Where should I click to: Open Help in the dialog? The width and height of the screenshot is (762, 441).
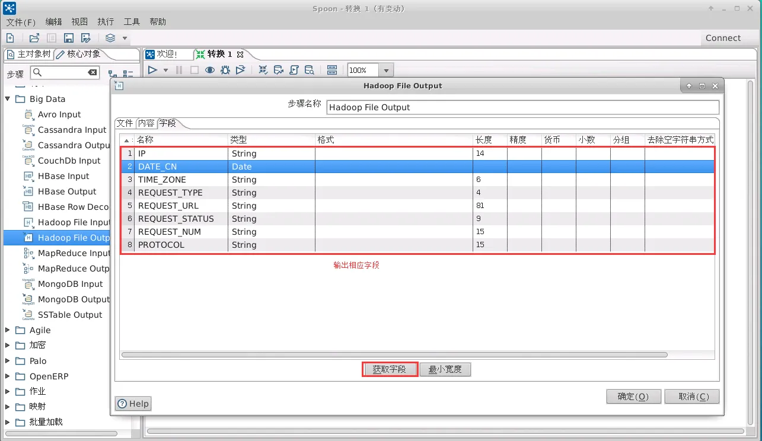(133, 404)
